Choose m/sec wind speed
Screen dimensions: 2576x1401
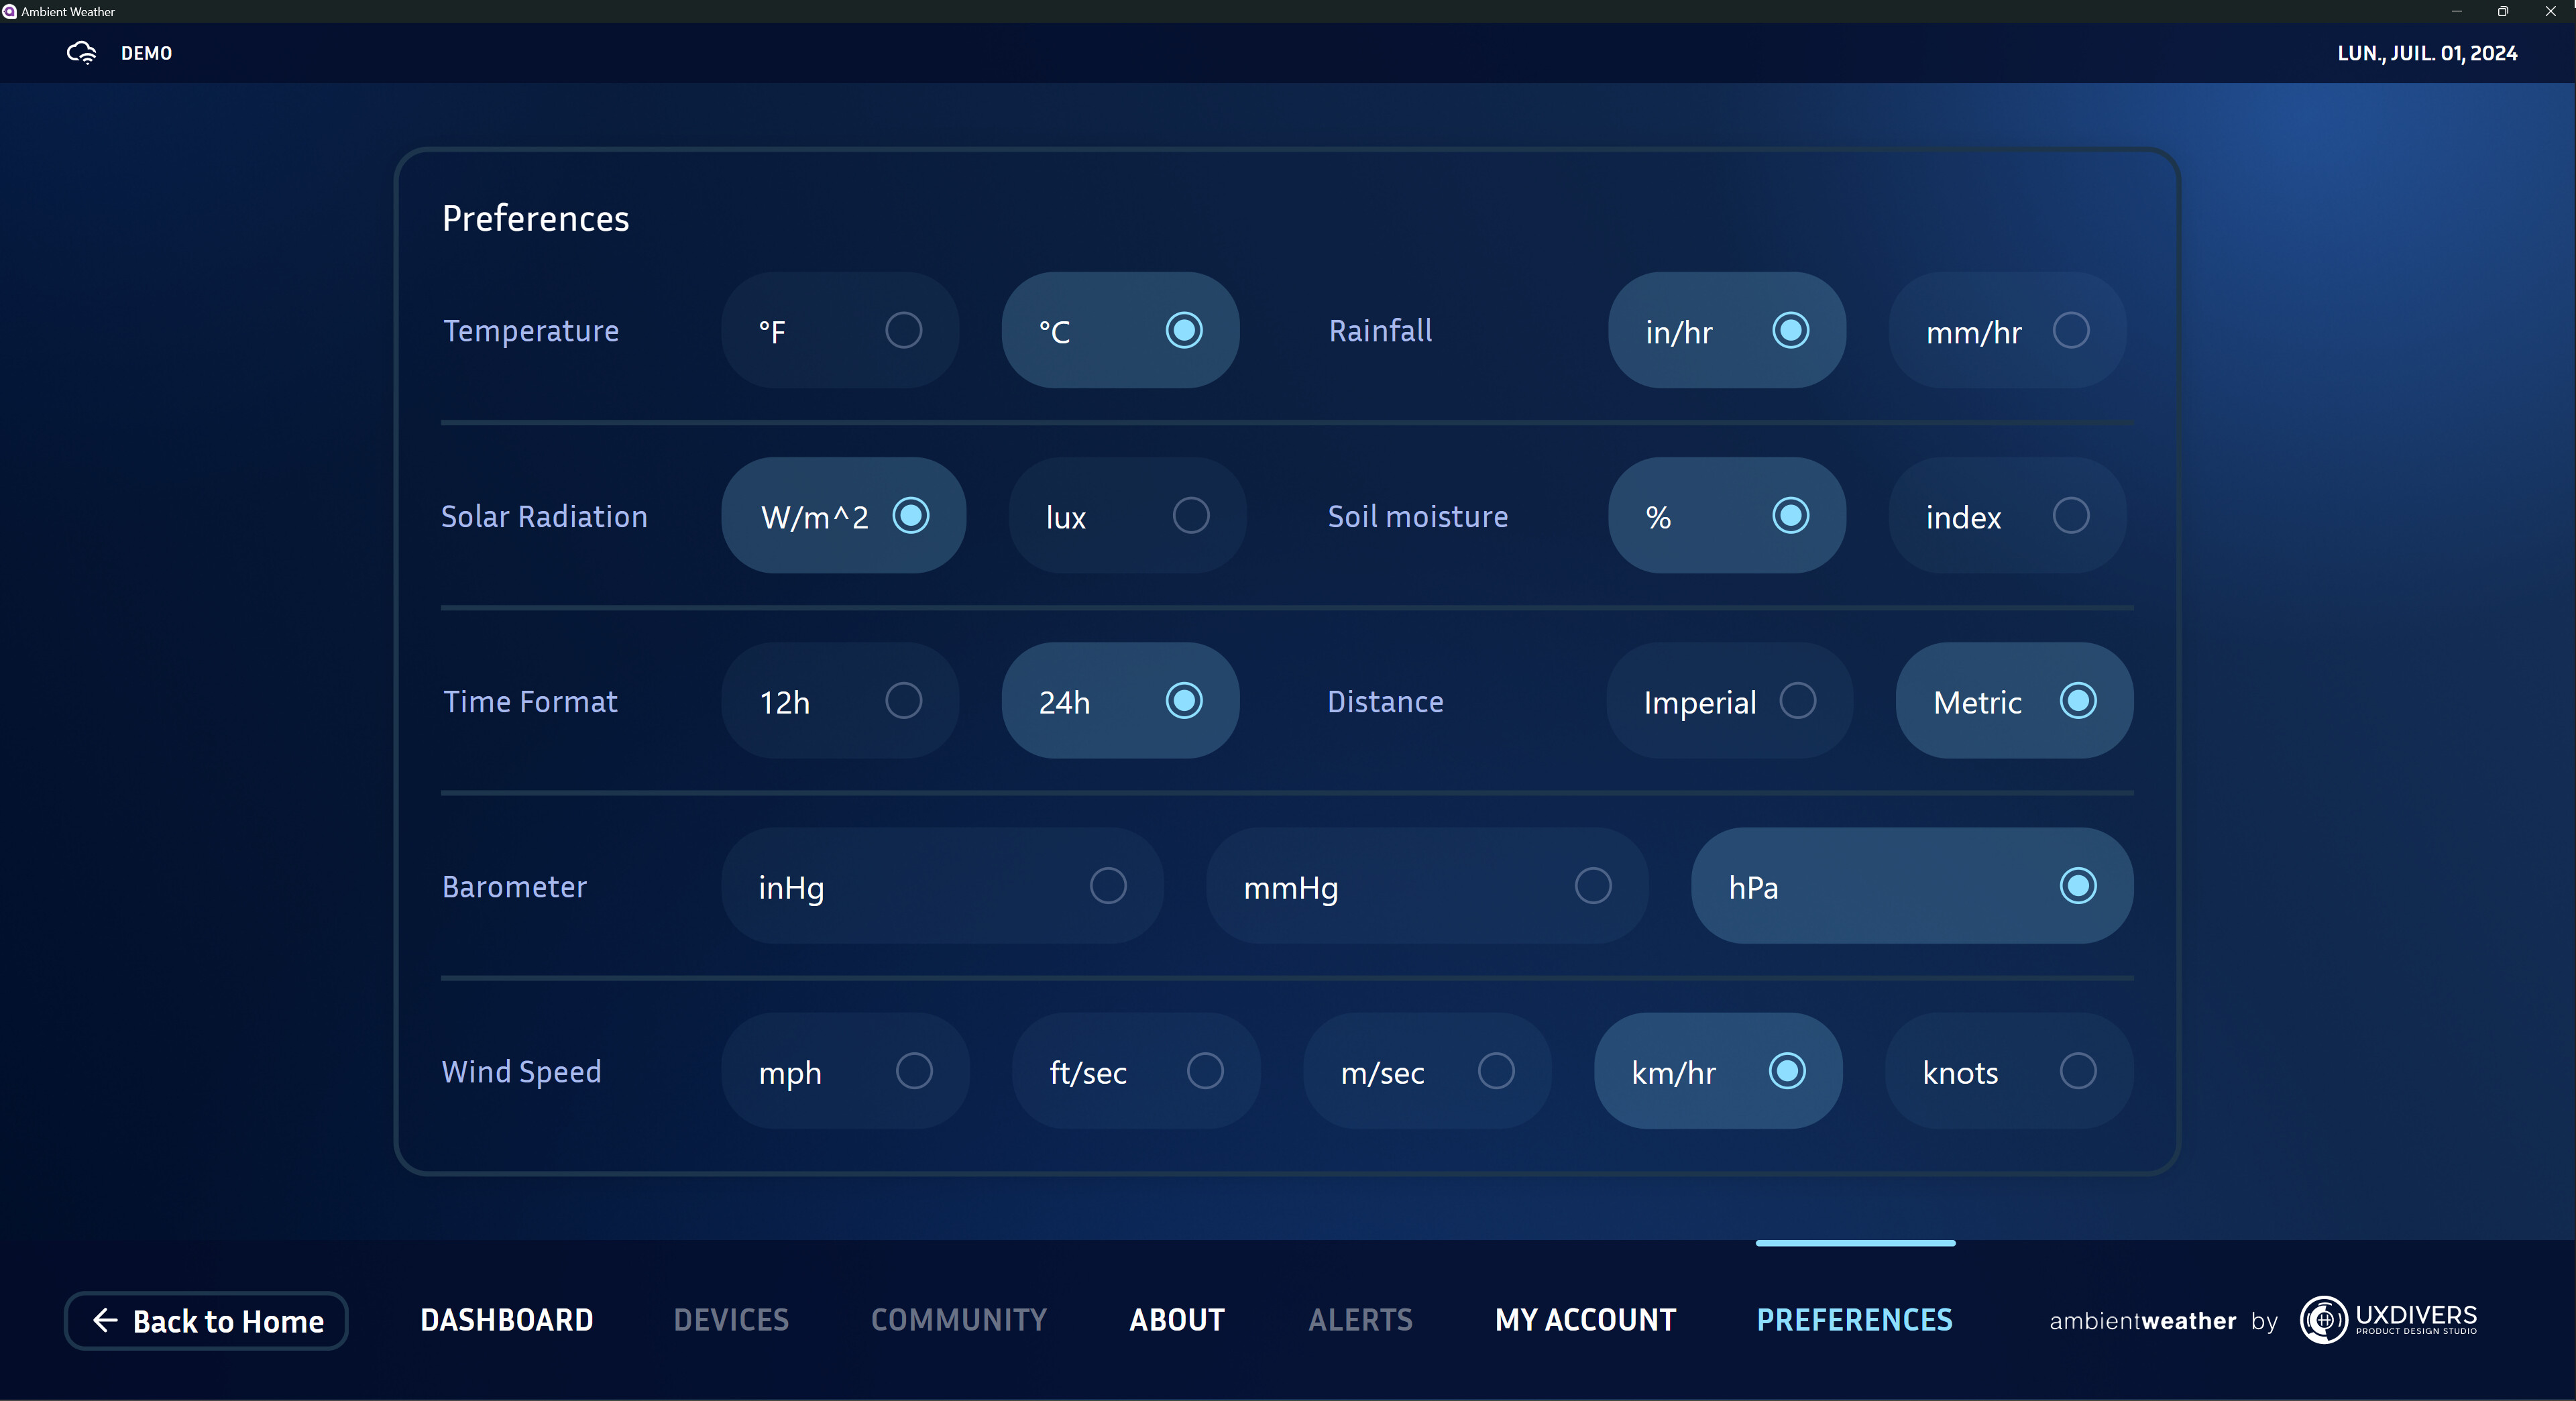[x=1427, y=1071]
